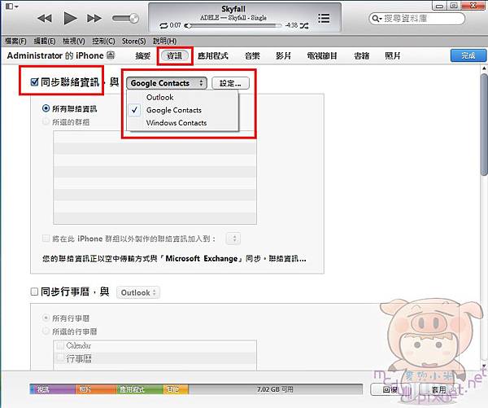The width and height of the screenshot is (488, 408).
Task: Open the add-contacts-to group dropdown
Action: point(233,239)
